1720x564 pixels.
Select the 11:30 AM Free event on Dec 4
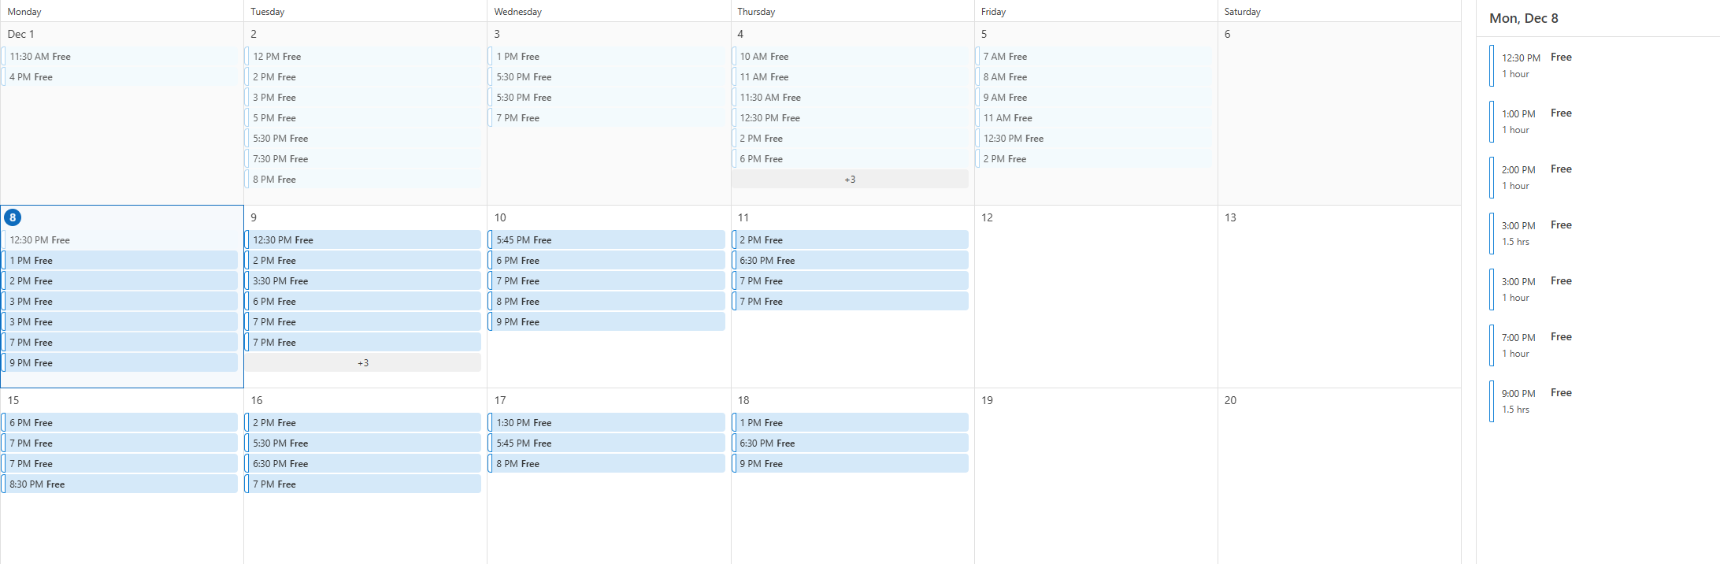click(850, 98)
